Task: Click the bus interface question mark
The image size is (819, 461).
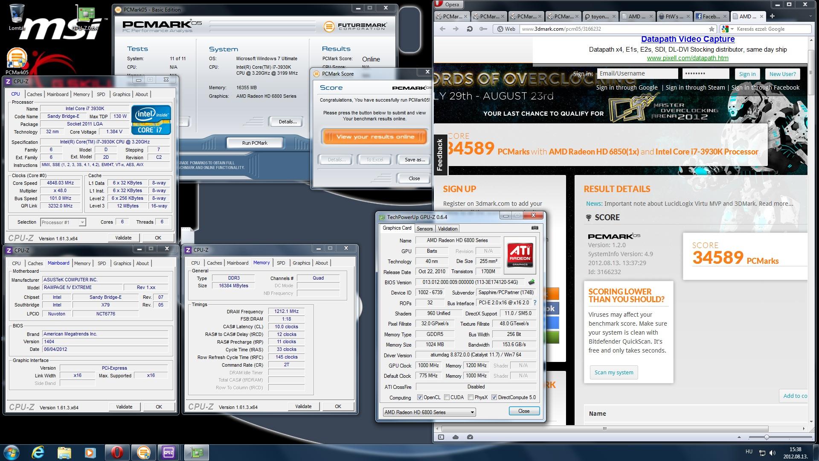Action: coord(535,303)
